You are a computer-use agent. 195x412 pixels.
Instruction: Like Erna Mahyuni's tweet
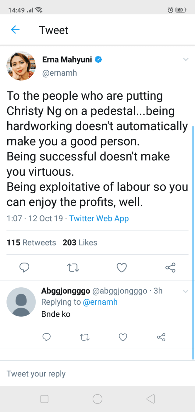122,268
